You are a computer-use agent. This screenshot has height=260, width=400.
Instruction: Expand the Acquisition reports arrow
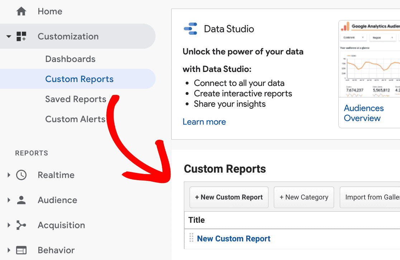(x=9, y=225)
